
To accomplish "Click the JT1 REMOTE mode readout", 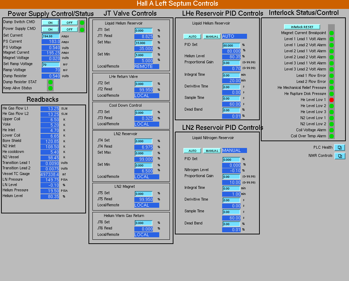I will (147, 67).
